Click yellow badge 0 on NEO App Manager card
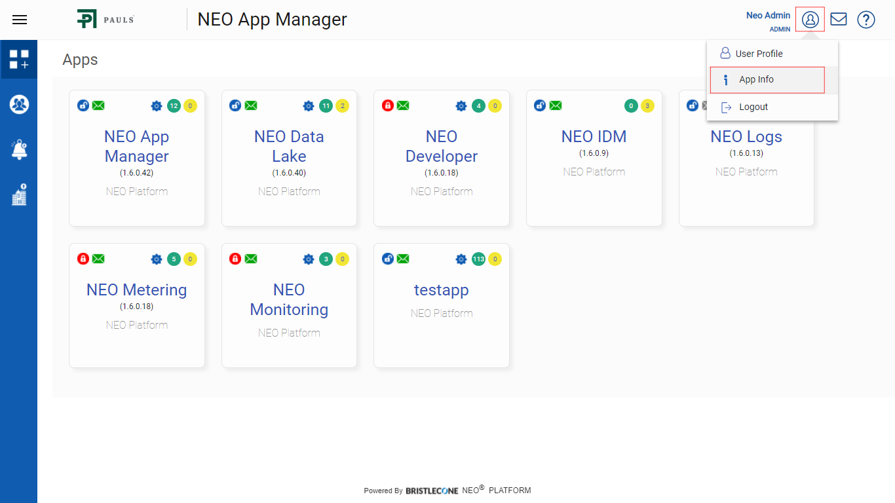 point(190,105)
